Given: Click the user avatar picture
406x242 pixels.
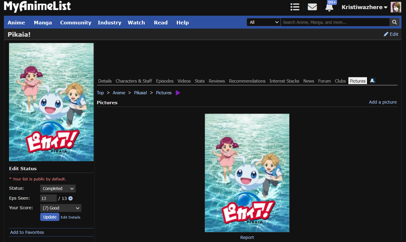Looking at the screenshot, I should tap(396, 7).
